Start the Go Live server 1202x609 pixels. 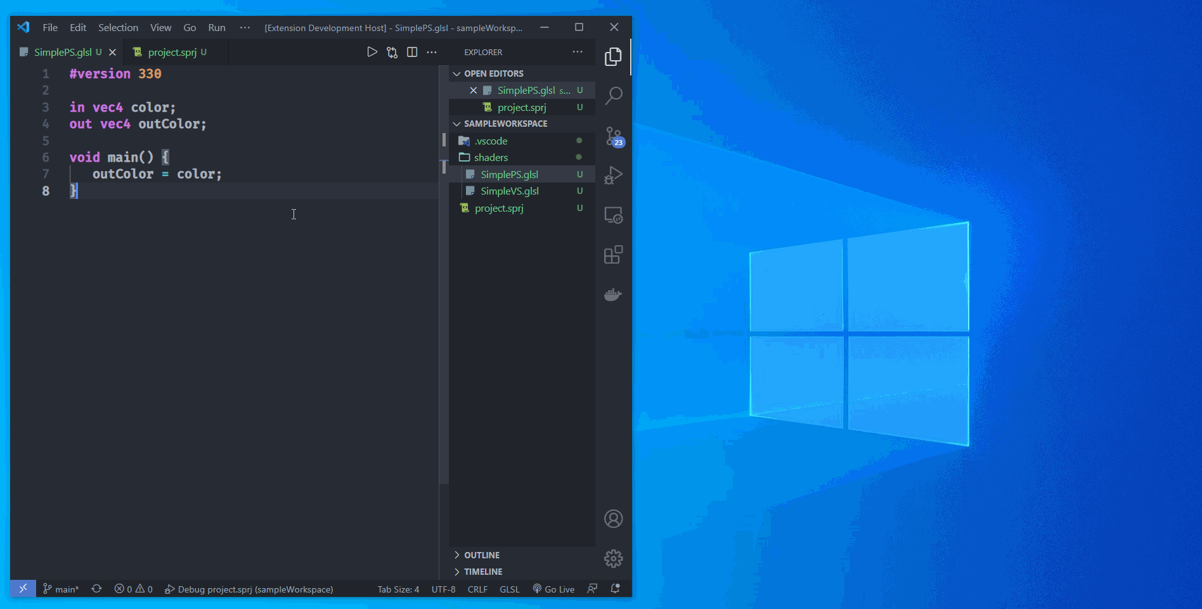tap(553, 589)
